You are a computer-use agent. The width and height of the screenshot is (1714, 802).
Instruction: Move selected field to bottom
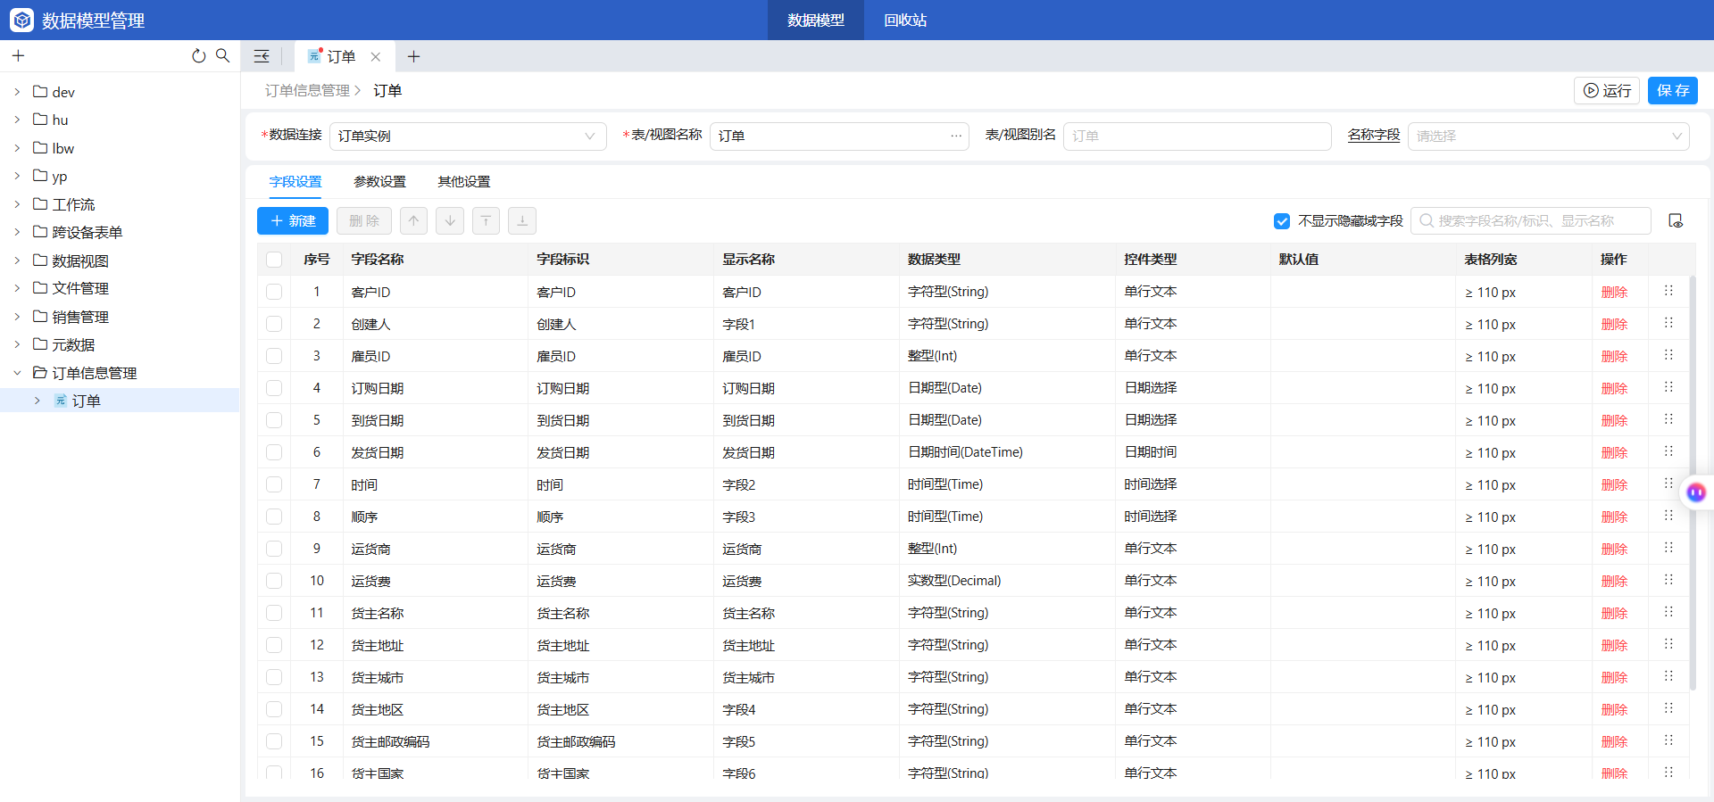[522, 220]
